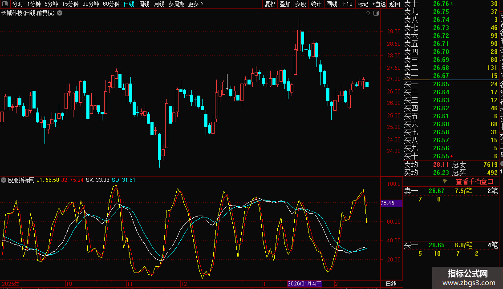Click the 75.45 indicator value tag
This screenshot has width=503, height=289.
(x=391, y=203)
